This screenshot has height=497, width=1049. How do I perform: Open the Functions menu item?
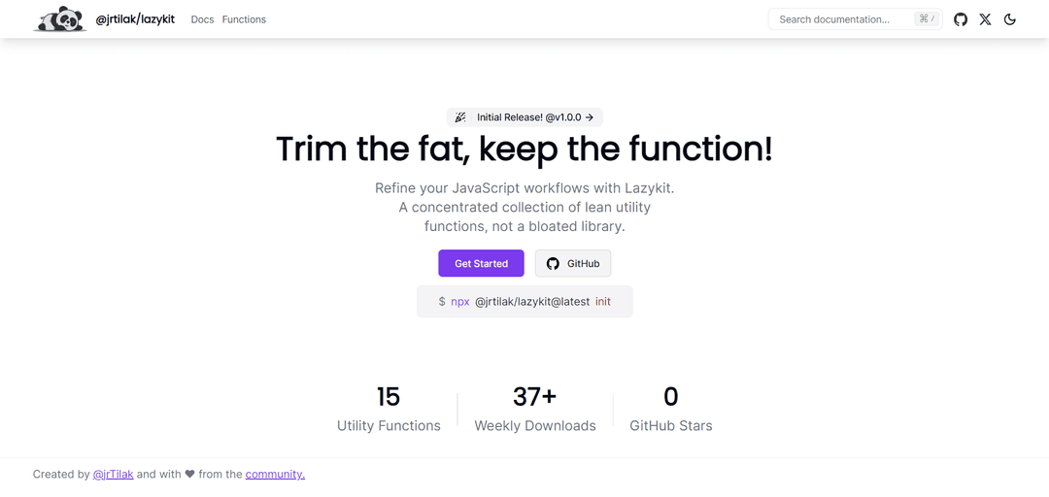244,19
